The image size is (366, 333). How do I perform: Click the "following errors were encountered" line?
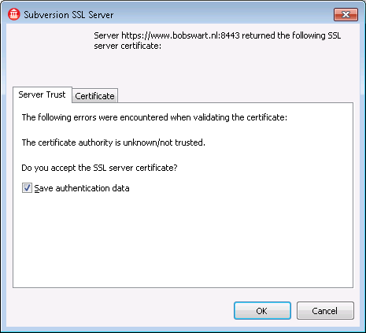(x=154, y=117)
